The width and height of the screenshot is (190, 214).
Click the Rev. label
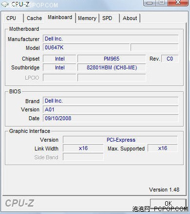[x=155, y=59]
